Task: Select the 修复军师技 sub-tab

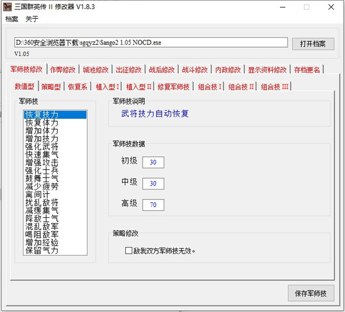Action: [173, 87]
